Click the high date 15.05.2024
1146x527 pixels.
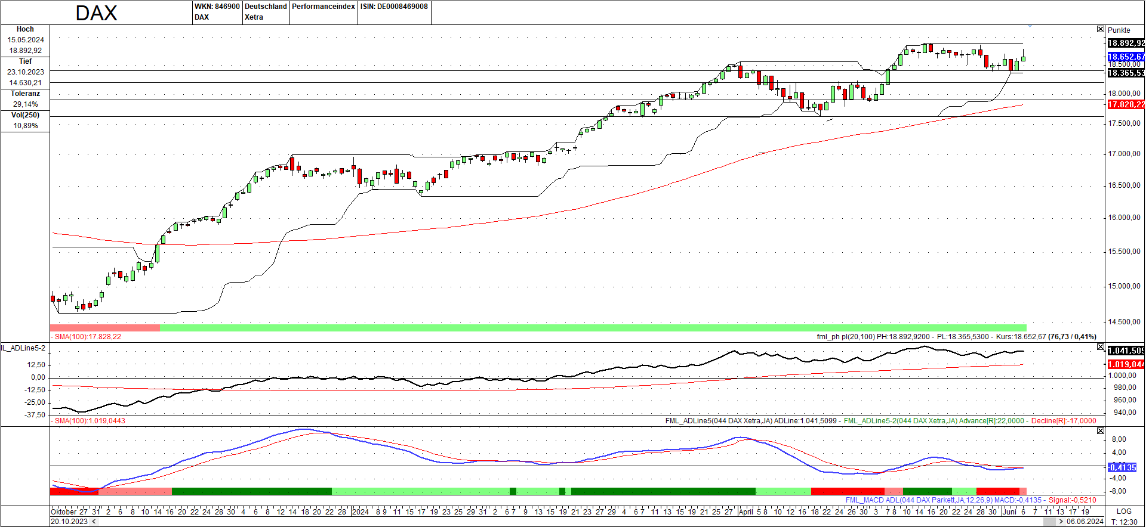coord(25,40)
